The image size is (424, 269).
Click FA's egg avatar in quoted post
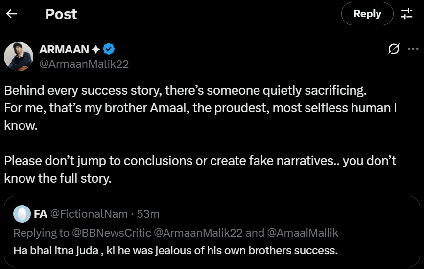[x=22, y=214]
